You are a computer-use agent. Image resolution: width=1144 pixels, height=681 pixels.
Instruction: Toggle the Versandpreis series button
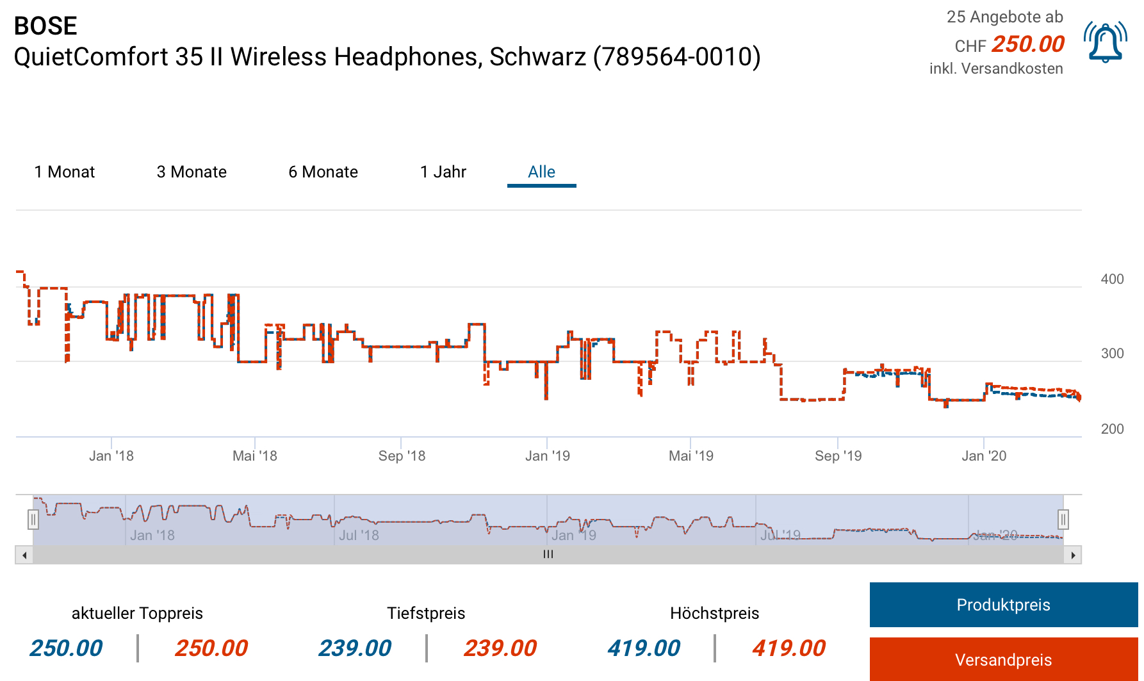coord(1003,659)
